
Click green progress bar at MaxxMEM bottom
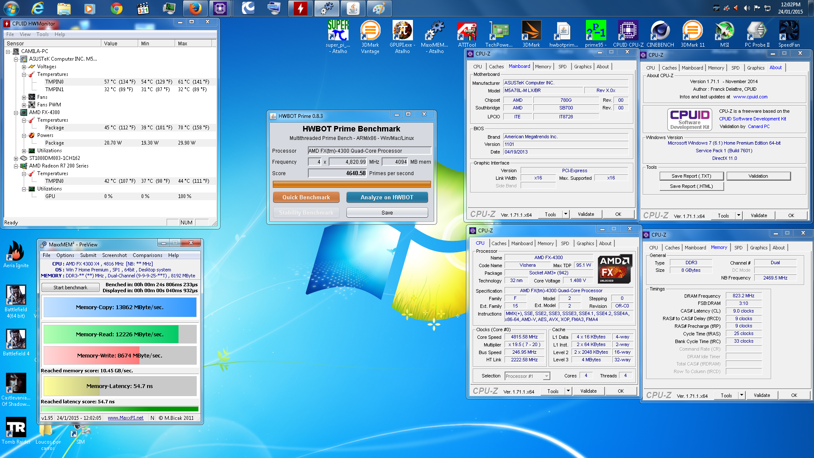tap(120, 409)
